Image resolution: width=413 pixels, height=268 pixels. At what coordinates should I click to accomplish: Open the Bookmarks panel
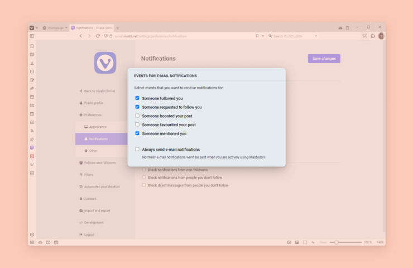point(32,46)
